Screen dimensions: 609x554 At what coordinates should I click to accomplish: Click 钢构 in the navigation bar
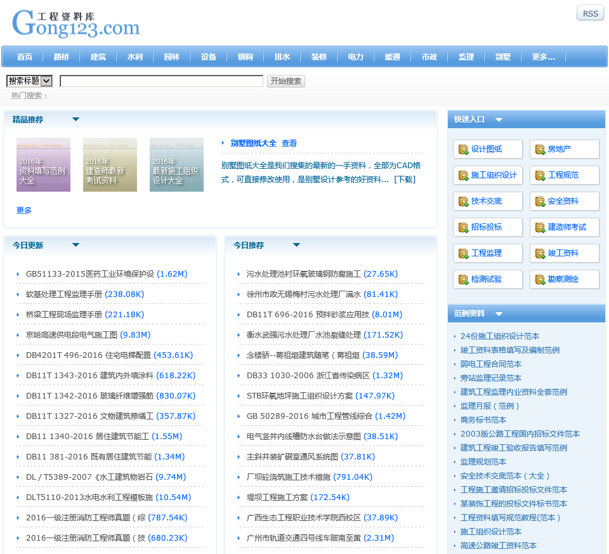pyautogui.click(x=245, y=57)
